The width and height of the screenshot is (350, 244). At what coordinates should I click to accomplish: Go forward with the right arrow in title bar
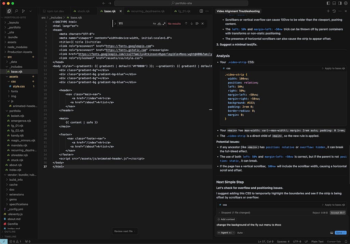[110, 3]
